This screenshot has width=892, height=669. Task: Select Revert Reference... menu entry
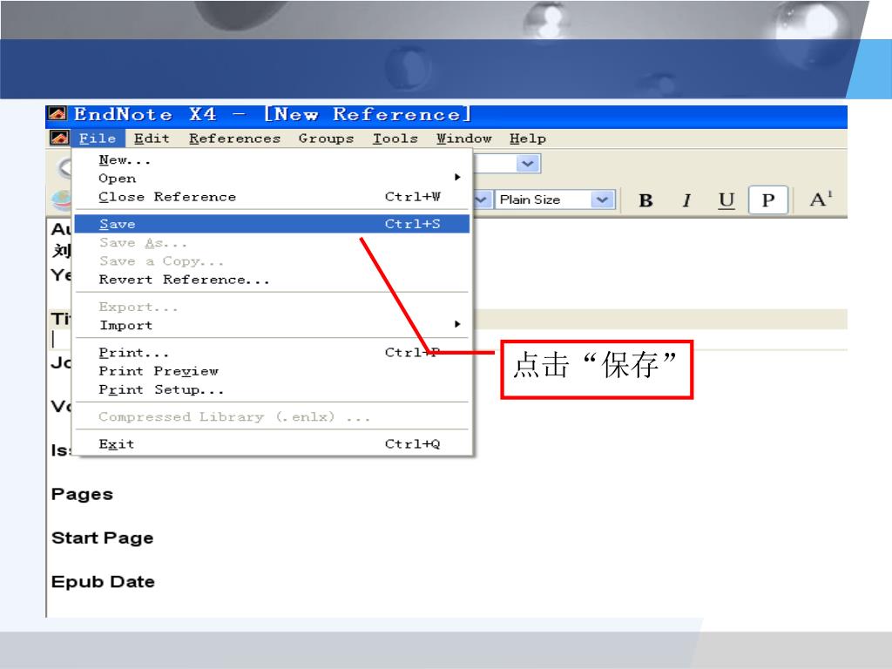272,280
